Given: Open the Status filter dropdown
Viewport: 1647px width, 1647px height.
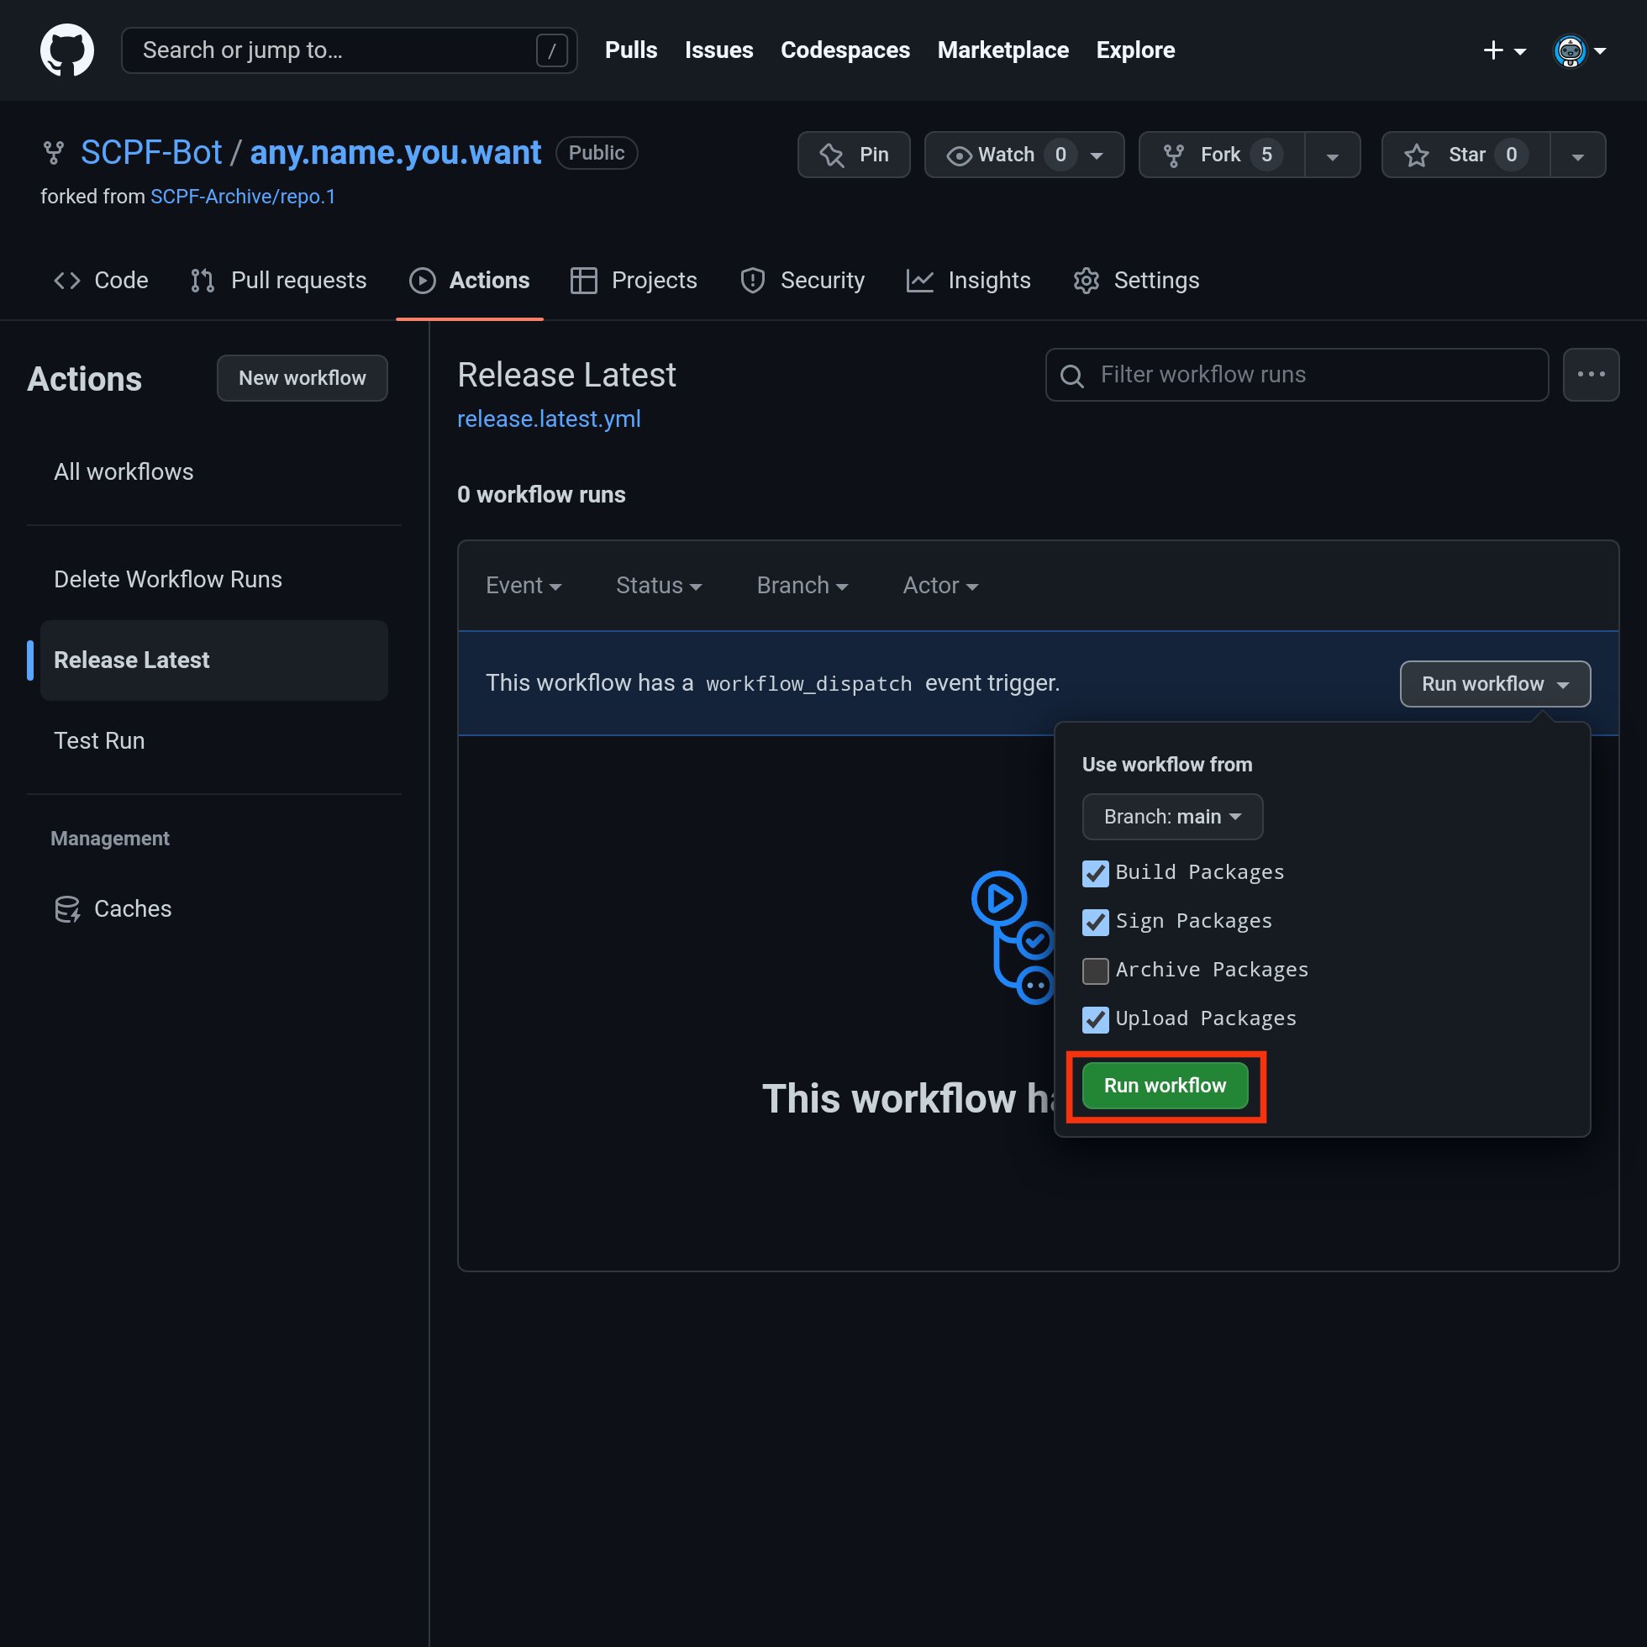Looking at the screenshot, I should click(658, 586).
